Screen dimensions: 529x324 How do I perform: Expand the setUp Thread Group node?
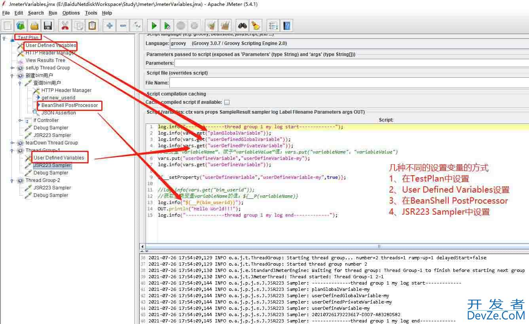point(12,68)
